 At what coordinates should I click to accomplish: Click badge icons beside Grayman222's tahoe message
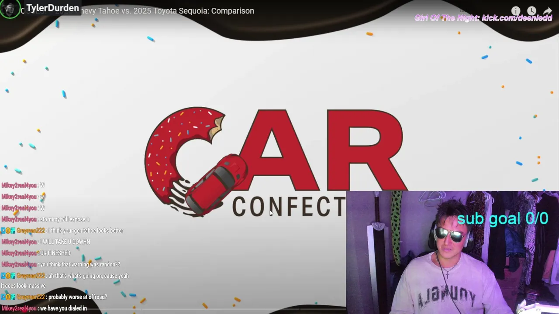(8, 231)
